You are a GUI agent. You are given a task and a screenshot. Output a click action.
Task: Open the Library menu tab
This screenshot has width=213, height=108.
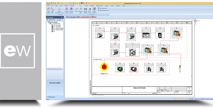coord(107,6)
